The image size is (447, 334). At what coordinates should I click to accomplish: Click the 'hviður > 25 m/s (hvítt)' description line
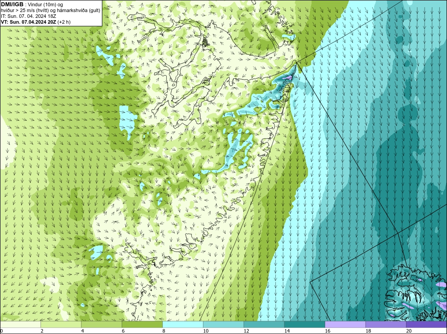click(x=51, y=11)
